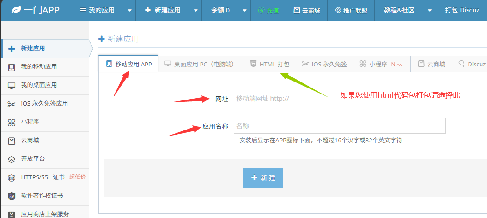487x218 pixels.
Task: Click the scissors icon beside iOS 永久免签应用
Action: [12, 104]
